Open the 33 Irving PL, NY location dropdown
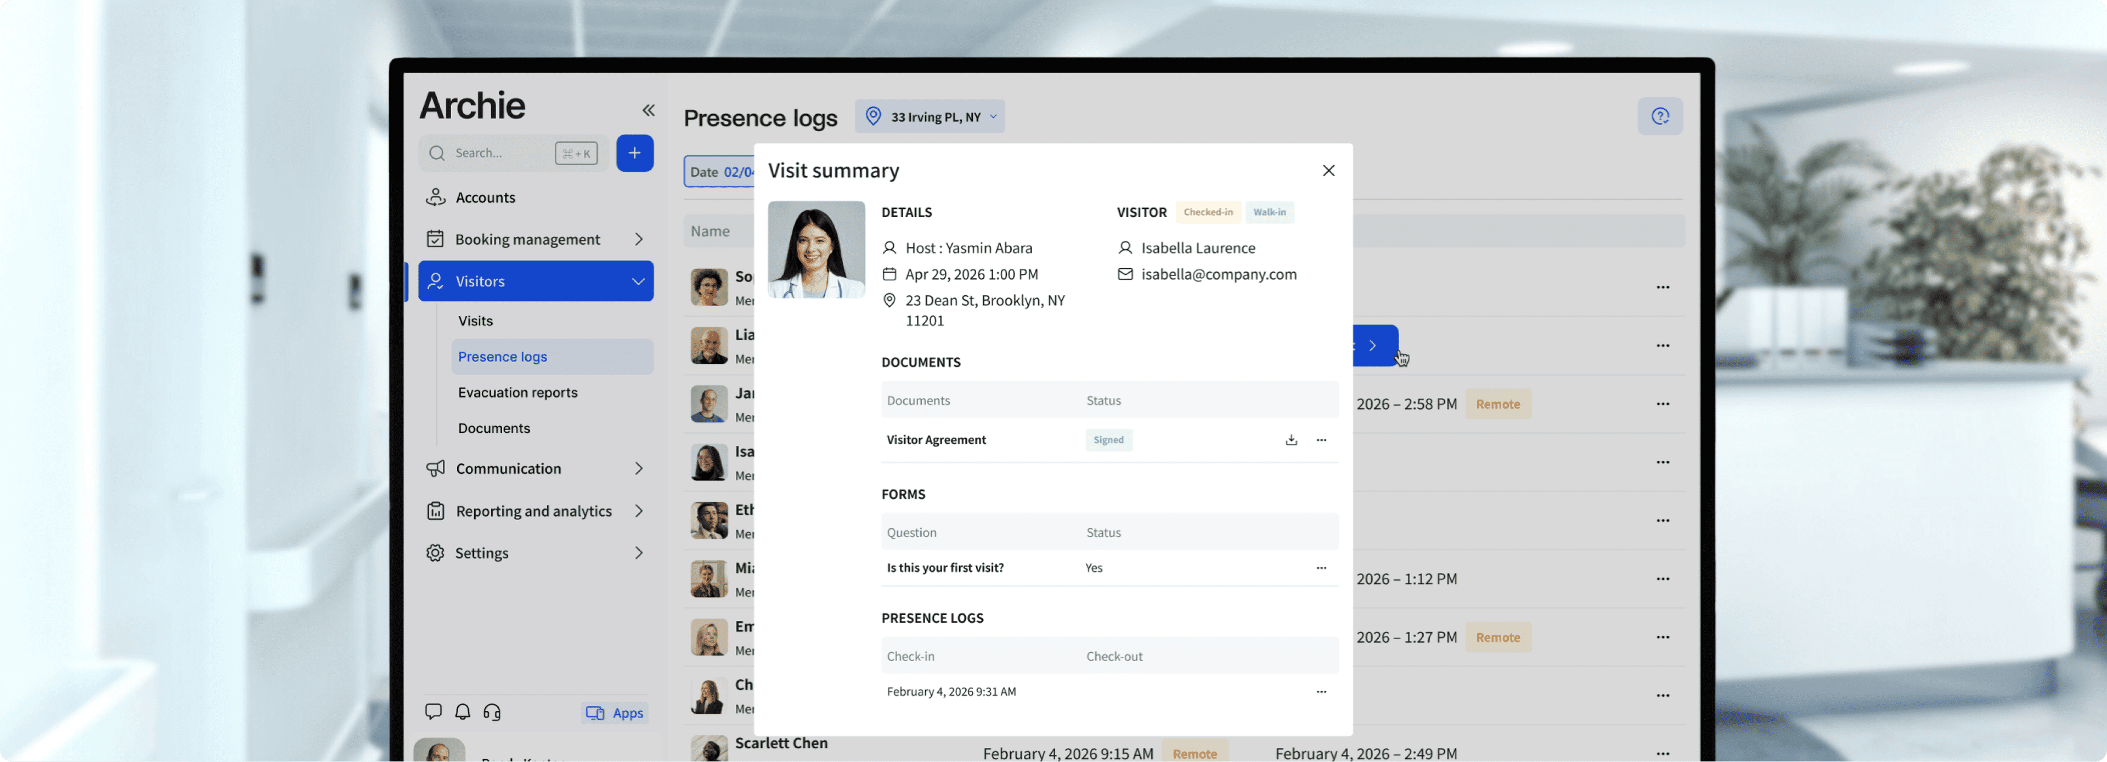Viewport: 2107px width, 762px height. 930,117
